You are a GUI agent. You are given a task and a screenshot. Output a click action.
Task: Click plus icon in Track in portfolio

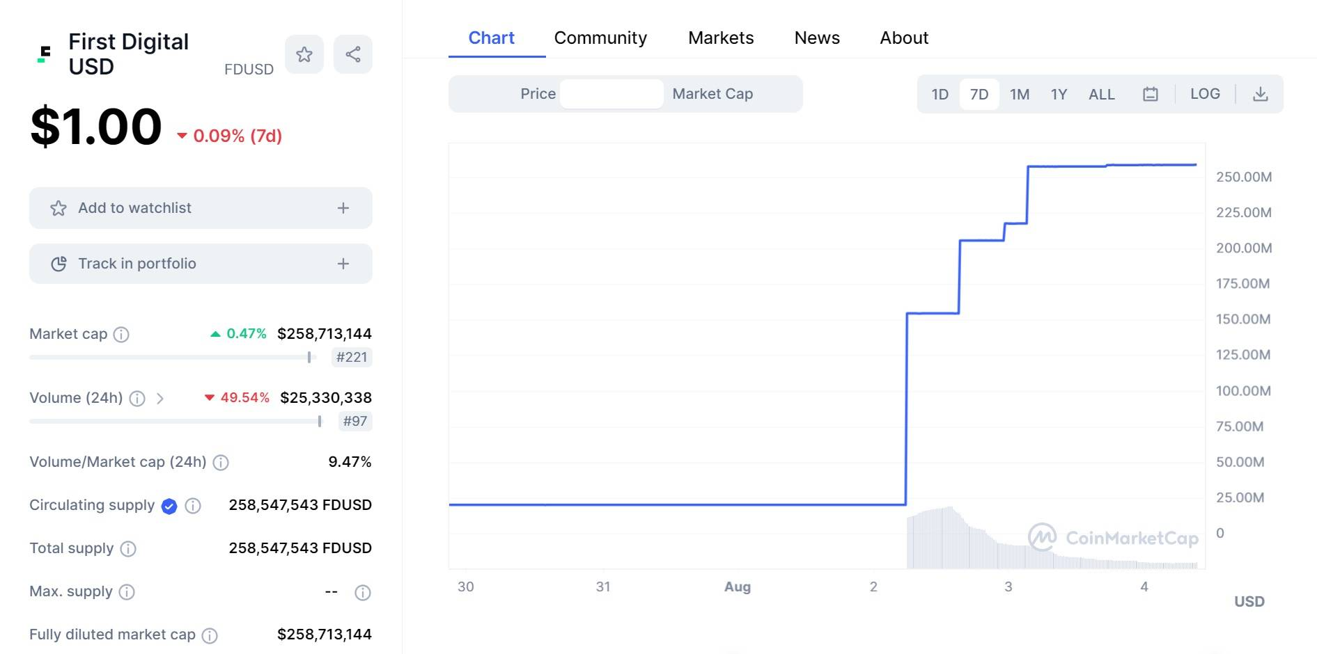click(x=343, y=264)
